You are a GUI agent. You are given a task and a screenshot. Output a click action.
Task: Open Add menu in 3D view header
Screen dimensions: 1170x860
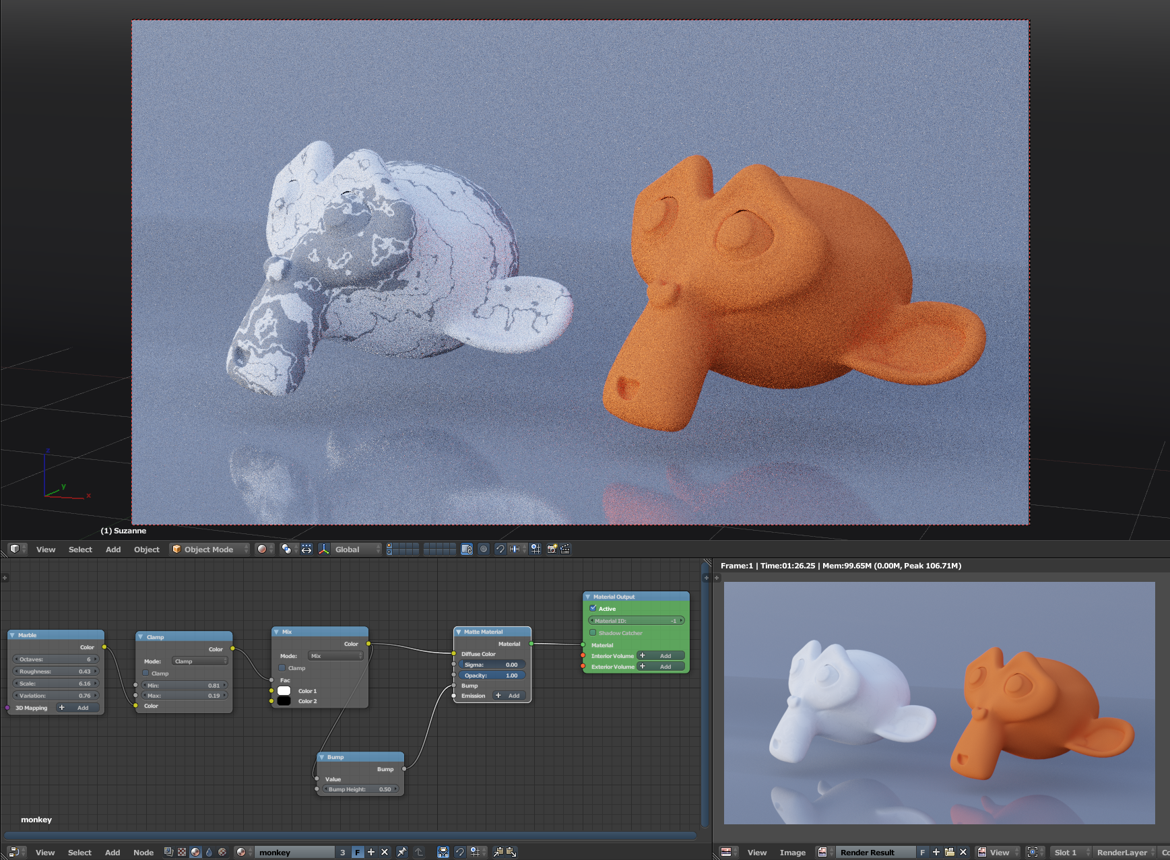(113, 550)
